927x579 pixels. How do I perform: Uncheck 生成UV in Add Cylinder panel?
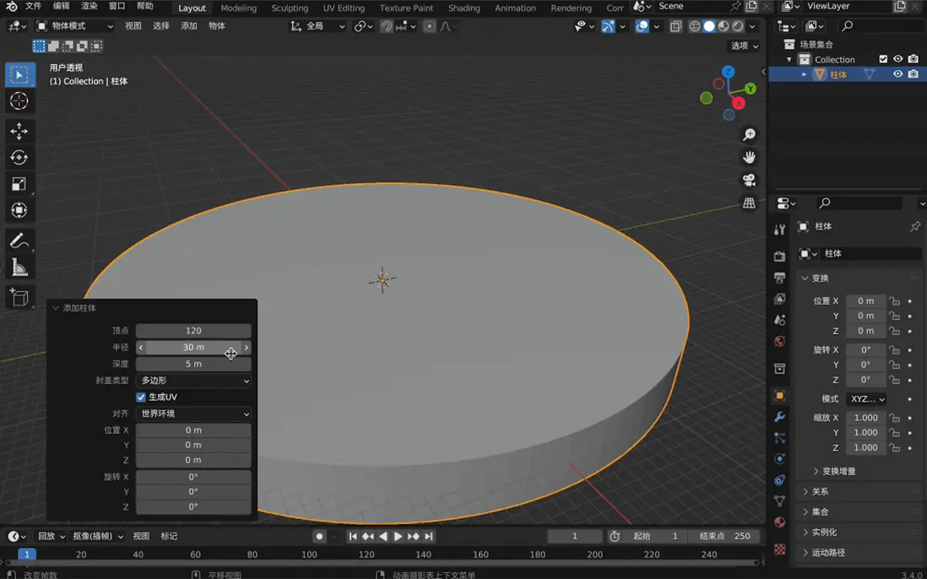click(141, 397)
